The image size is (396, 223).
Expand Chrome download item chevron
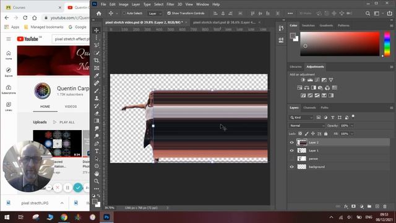(x=62, y=203)
